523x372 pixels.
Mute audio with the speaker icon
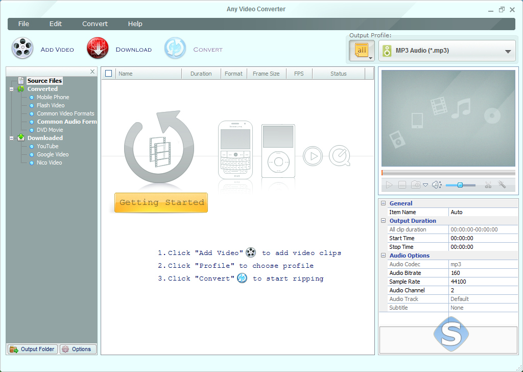click(436, 184)
